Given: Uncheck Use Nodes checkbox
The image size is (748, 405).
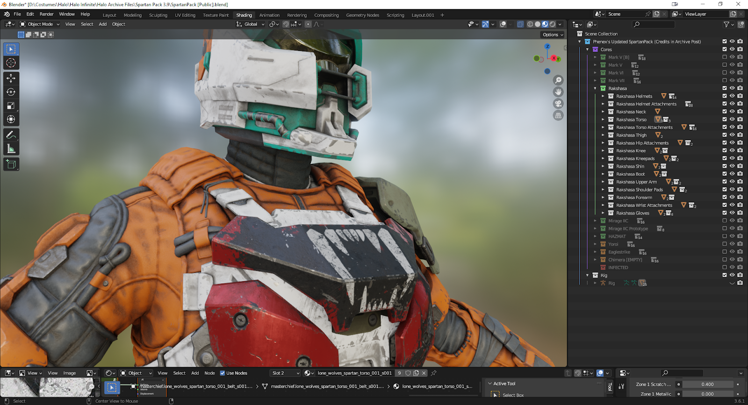Looking at the screenshot, I should [223, 373].
